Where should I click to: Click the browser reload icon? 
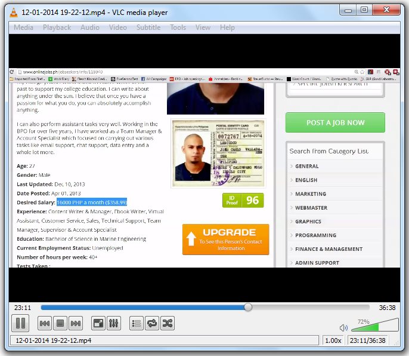pos(12,72)
